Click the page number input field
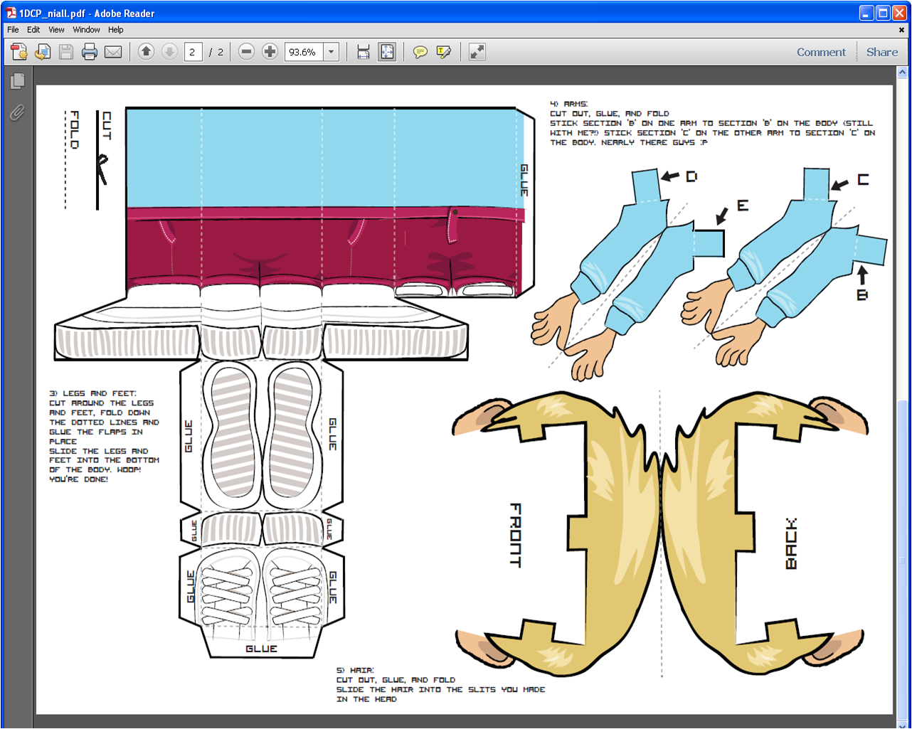Screen dimensions: 912x729 click(x=193, y=52)
